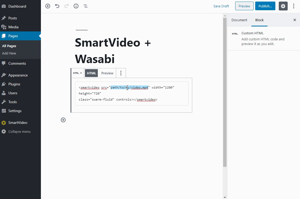The height and width of the screenshot is (199, 300).
Task: Click the 'width="1280"' attribute text
Action: (163, 87)
